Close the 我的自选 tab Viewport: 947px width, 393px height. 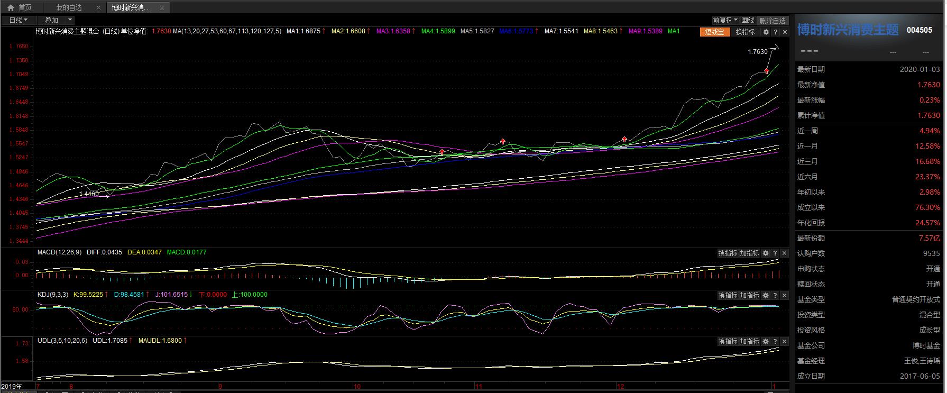pyautogui.click(x=99, y=7)
